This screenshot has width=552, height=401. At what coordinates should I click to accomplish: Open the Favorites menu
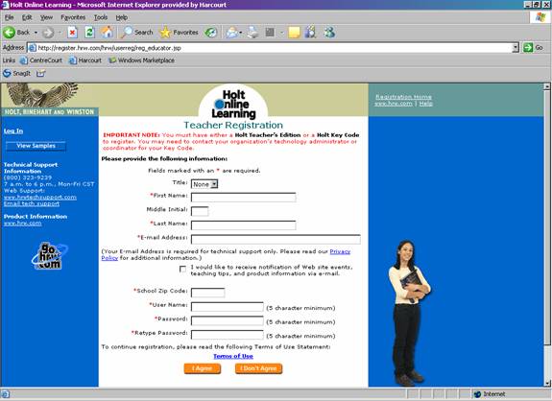[73, 17]
